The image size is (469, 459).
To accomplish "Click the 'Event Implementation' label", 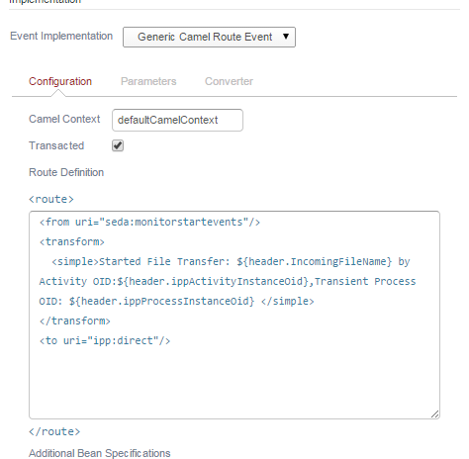I will 61,36.
